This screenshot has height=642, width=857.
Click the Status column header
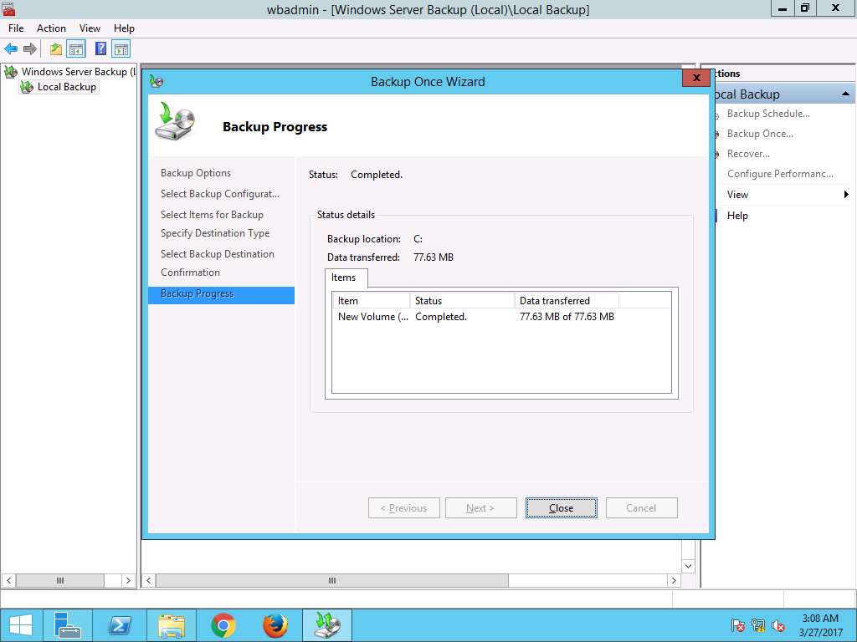pyautogui.click(x=462, y=301)
